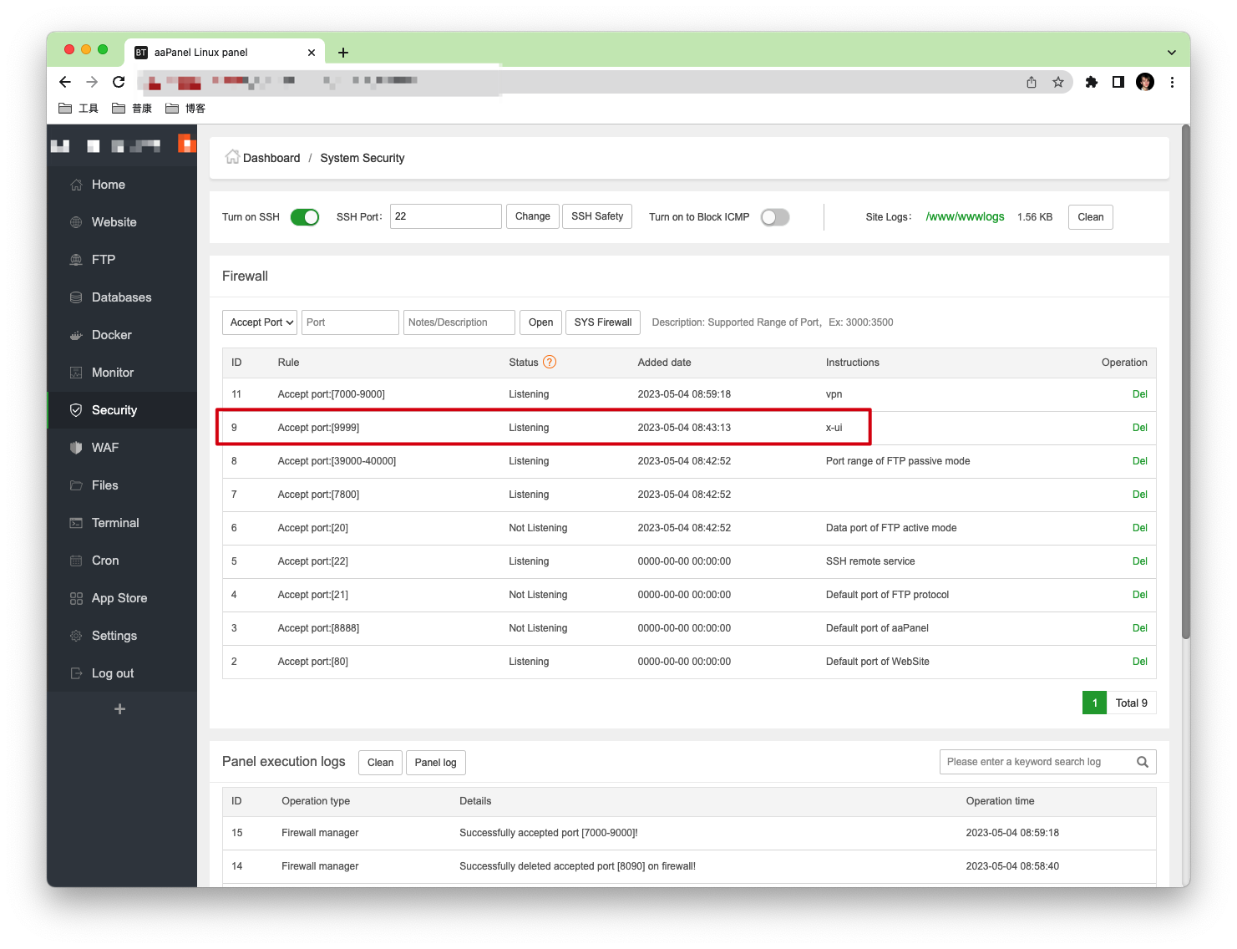Share this page from the address bar
Screen dimensions: 1237x949
click(1032, 82)
